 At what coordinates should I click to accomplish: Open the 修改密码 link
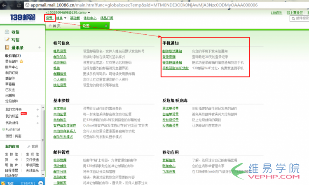coord(60,62)
